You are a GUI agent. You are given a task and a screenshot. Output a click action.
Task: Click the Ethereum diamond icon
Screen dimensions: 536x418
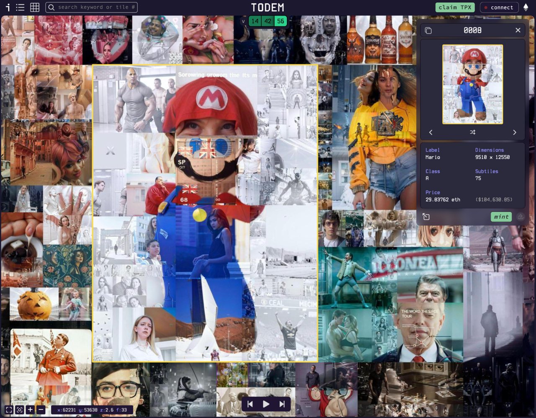tap(526, 7)
